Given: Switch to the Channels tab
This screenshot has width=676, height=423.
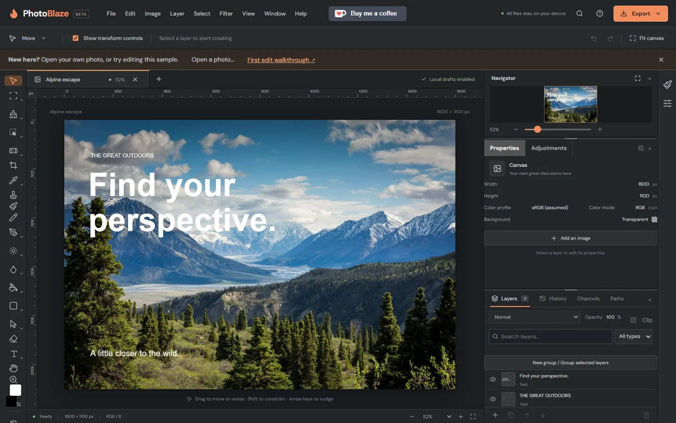Looking at the screenshot, I should pos(588,299).
